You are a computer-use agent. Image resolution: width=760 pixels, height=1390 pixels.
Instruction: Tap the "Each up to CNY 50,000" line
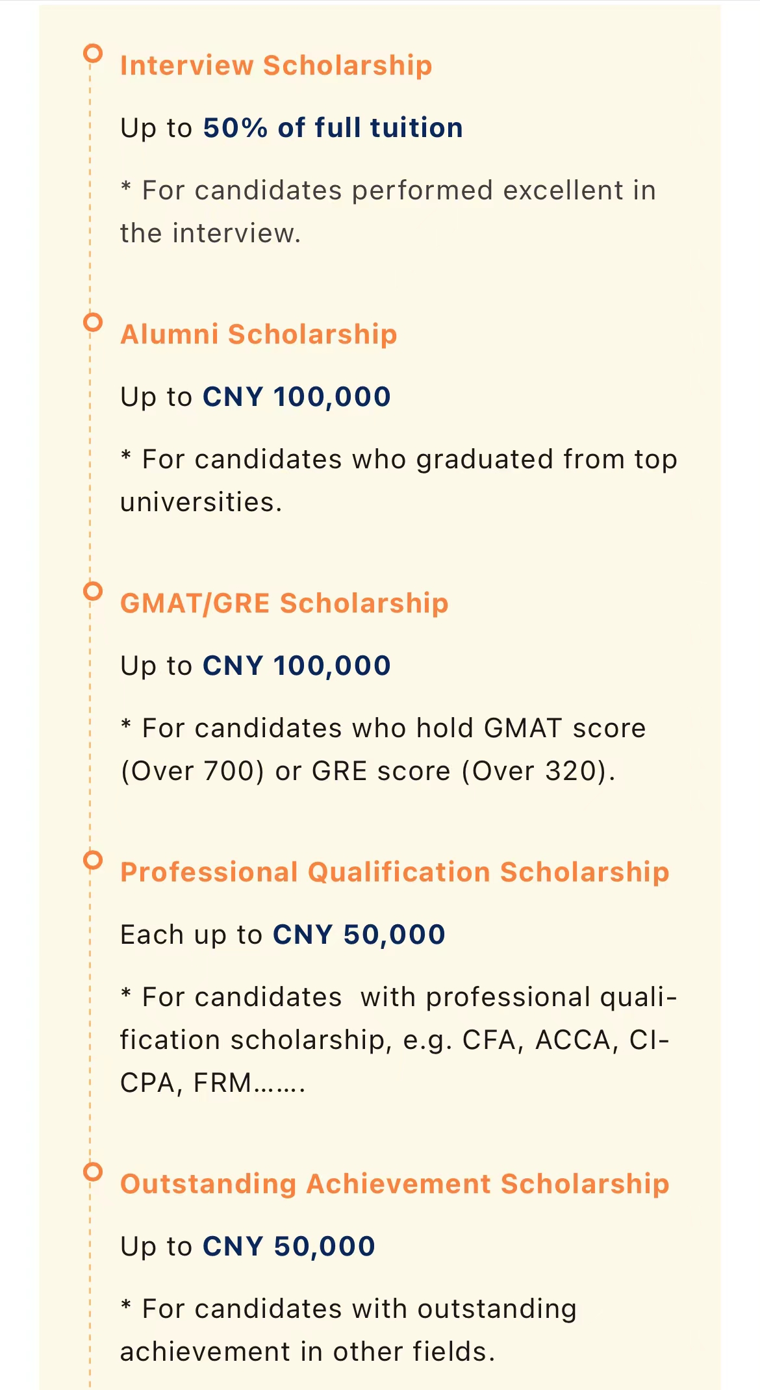283,935
